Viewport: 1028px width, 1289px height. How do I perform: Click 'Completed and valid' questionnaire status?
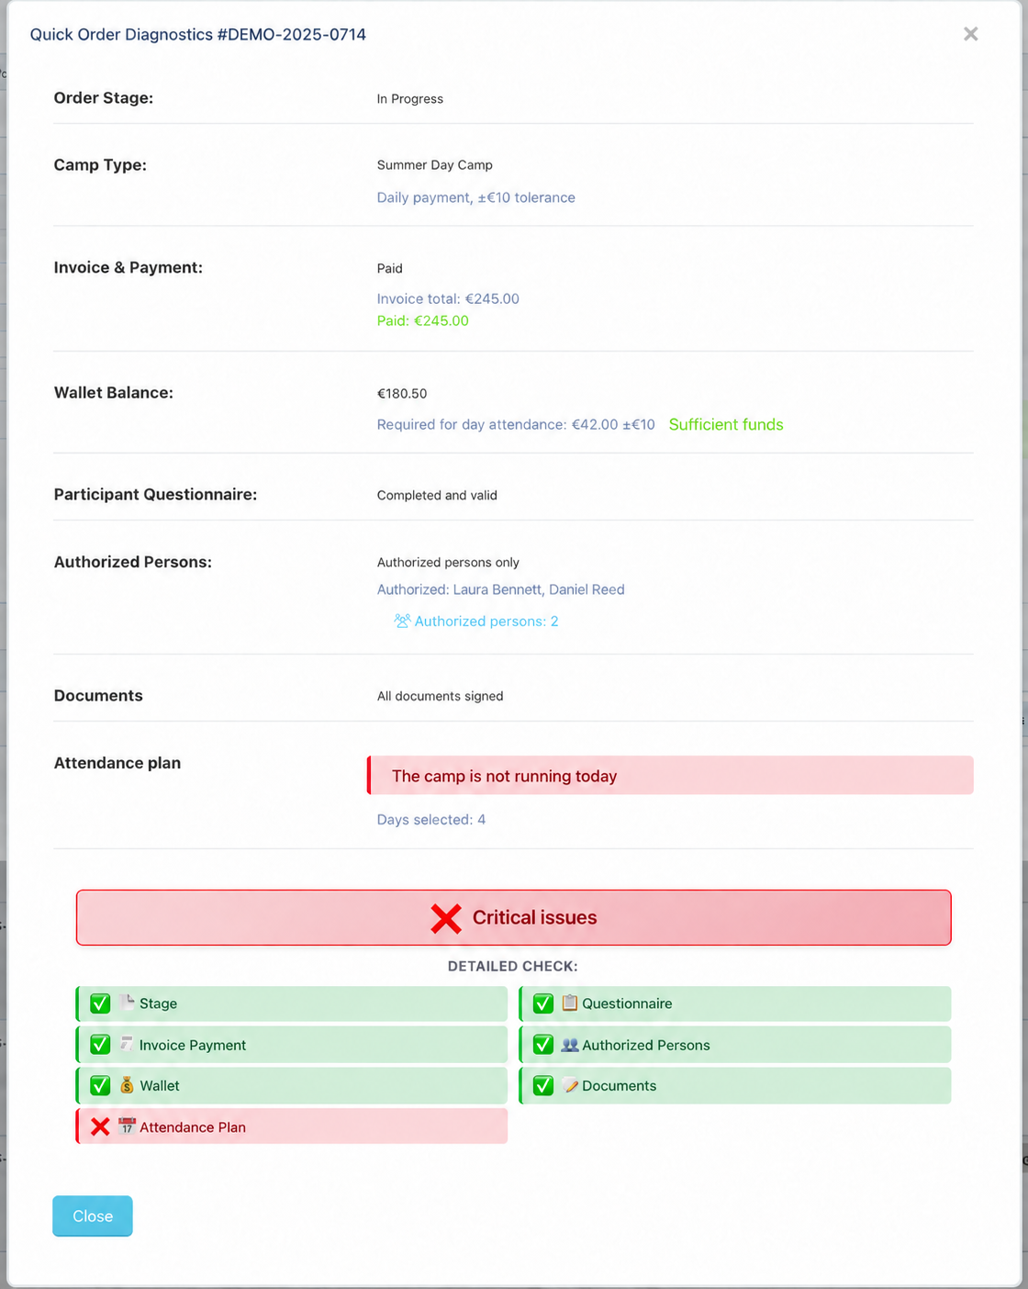click(437, 495)
